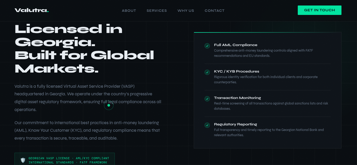Click the checkmark icon beside KYC / KYB Procedures
The height and width of the screenshot is (165, 357).
click(x=207, y=72)
